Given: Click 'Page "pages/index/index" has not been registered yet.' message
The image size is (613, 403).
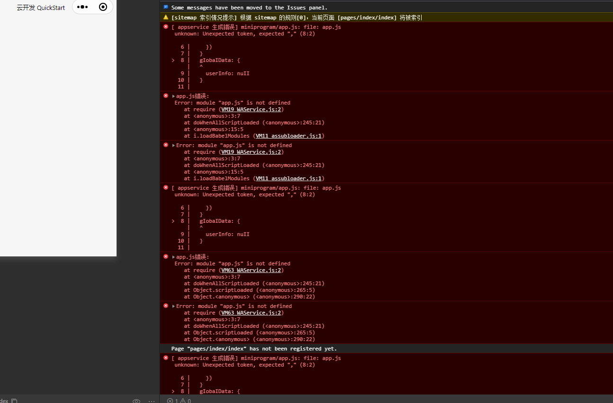Looking at the screenshot, I should [x=254, y=349].
